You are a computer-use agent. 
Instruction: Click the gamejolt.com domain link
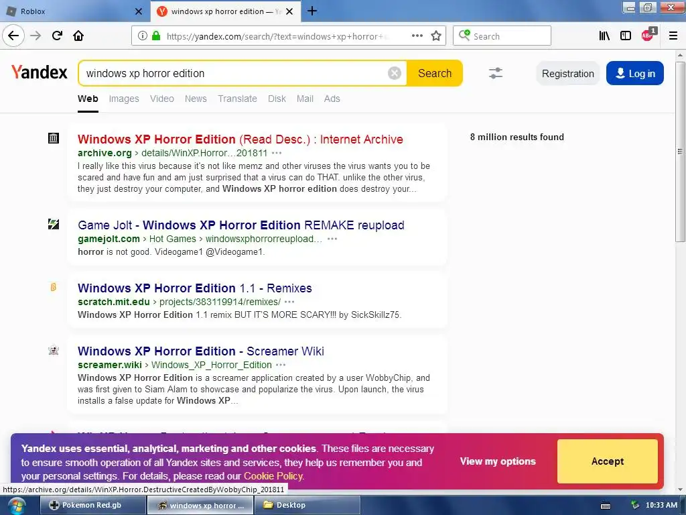pyautogui.click(x=109, y=239)
